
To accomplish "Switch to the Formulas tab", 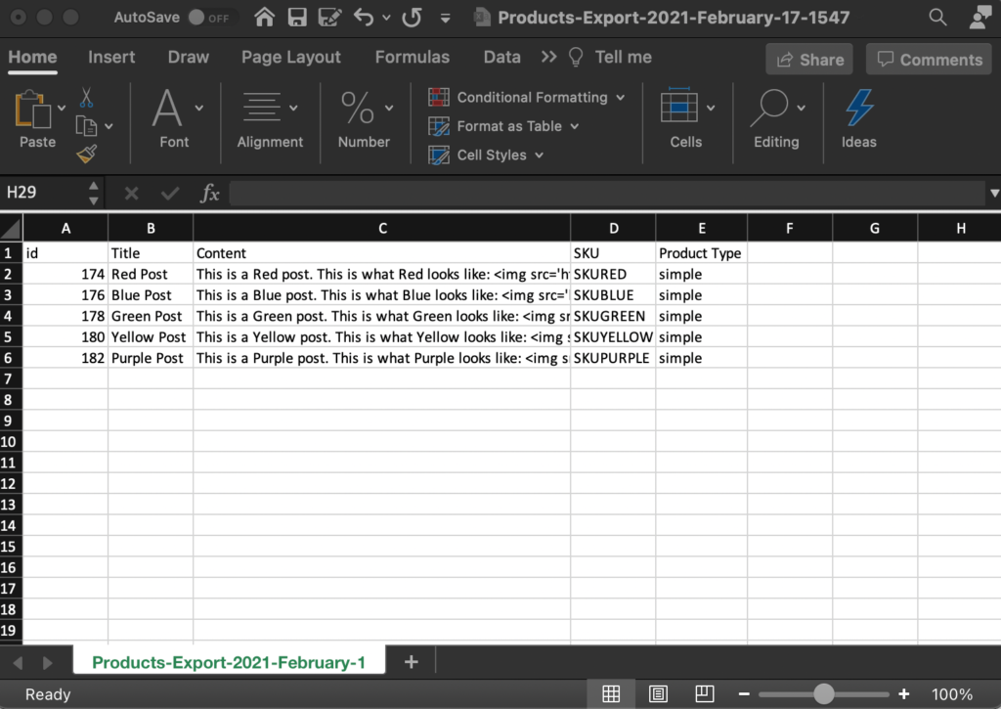I will coord(413,57).
